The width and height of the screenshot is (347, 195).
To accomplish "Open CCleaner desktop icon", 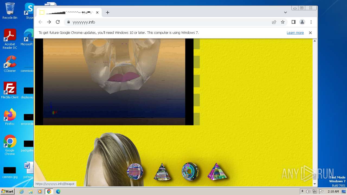I will coord(10,64).
